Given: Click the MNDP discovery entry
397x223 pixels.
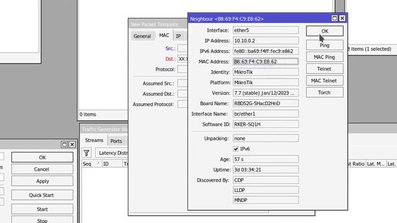Looking at the screenshot, I should click(265, 200).
